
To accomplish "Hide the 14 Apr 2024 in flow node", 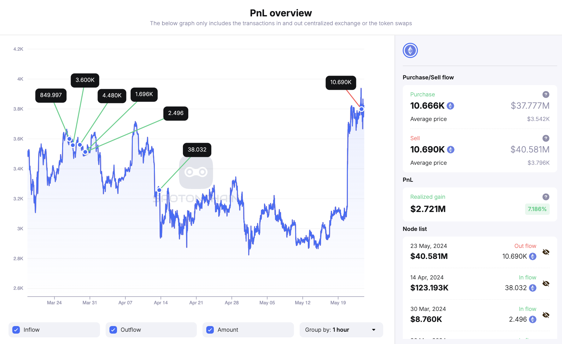I will point(546,284).
